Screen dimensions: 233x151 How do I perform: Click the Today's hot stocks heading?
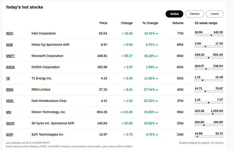tap(24, 7)
